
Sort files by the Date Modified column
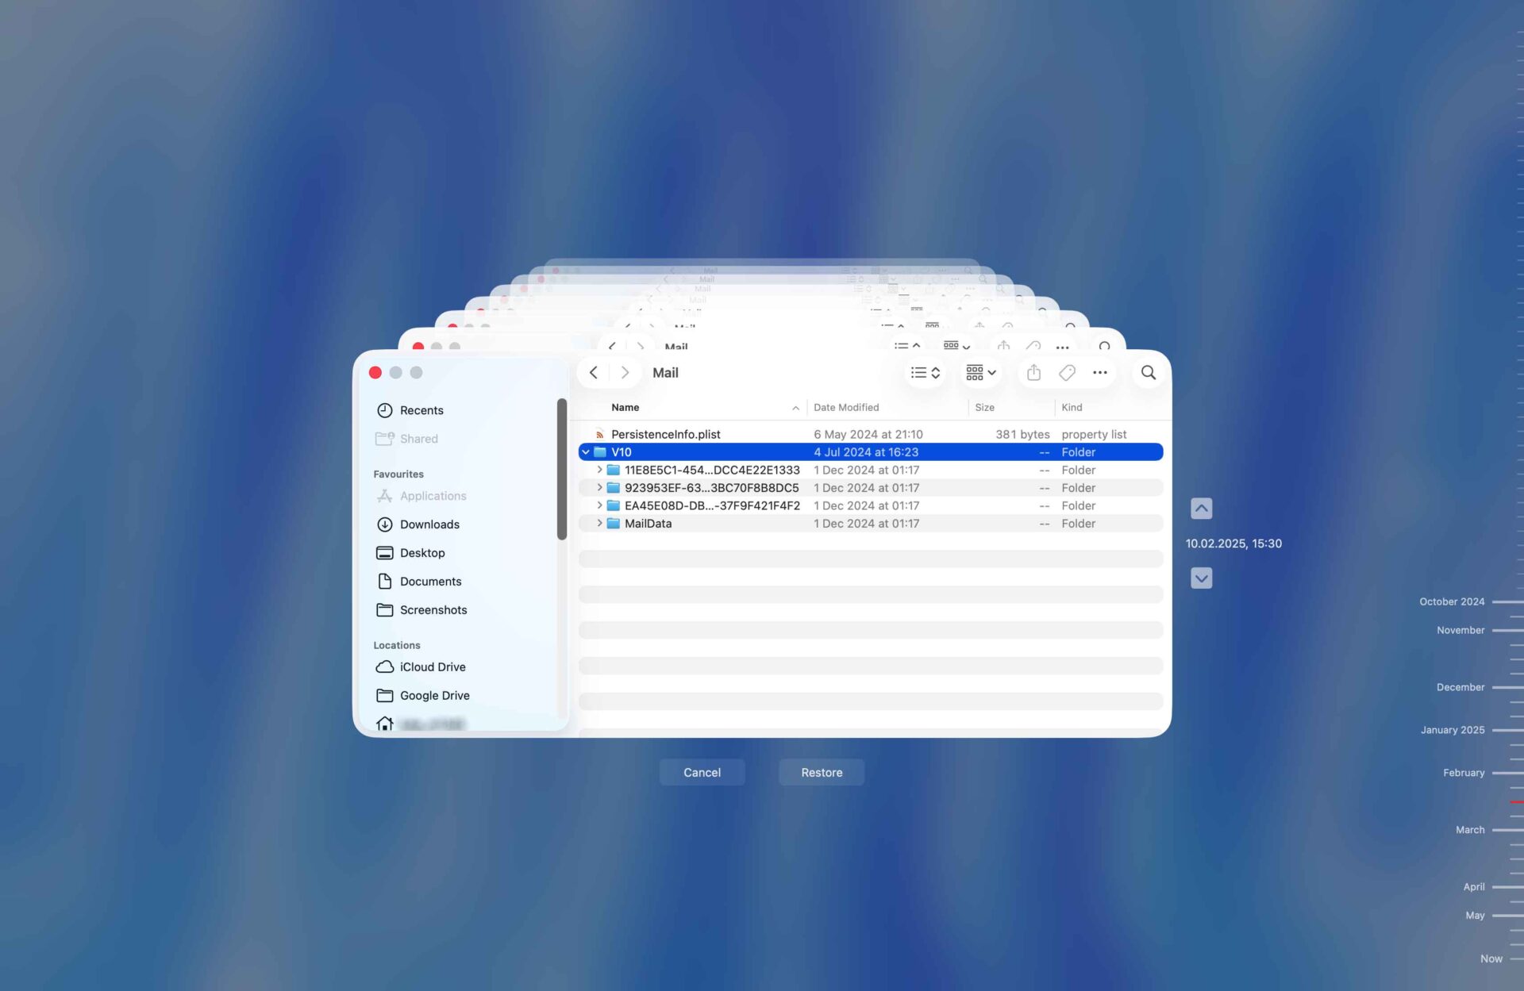tap(846, 407)
